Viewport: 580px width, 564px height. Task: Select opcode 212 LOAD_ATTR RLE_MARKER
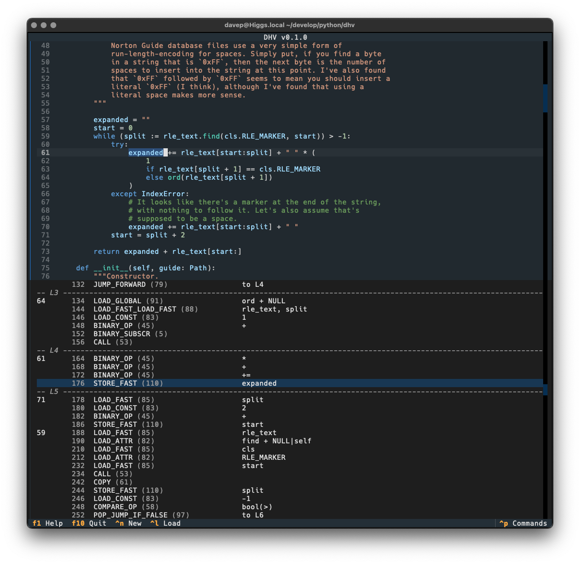pos(290,457)
